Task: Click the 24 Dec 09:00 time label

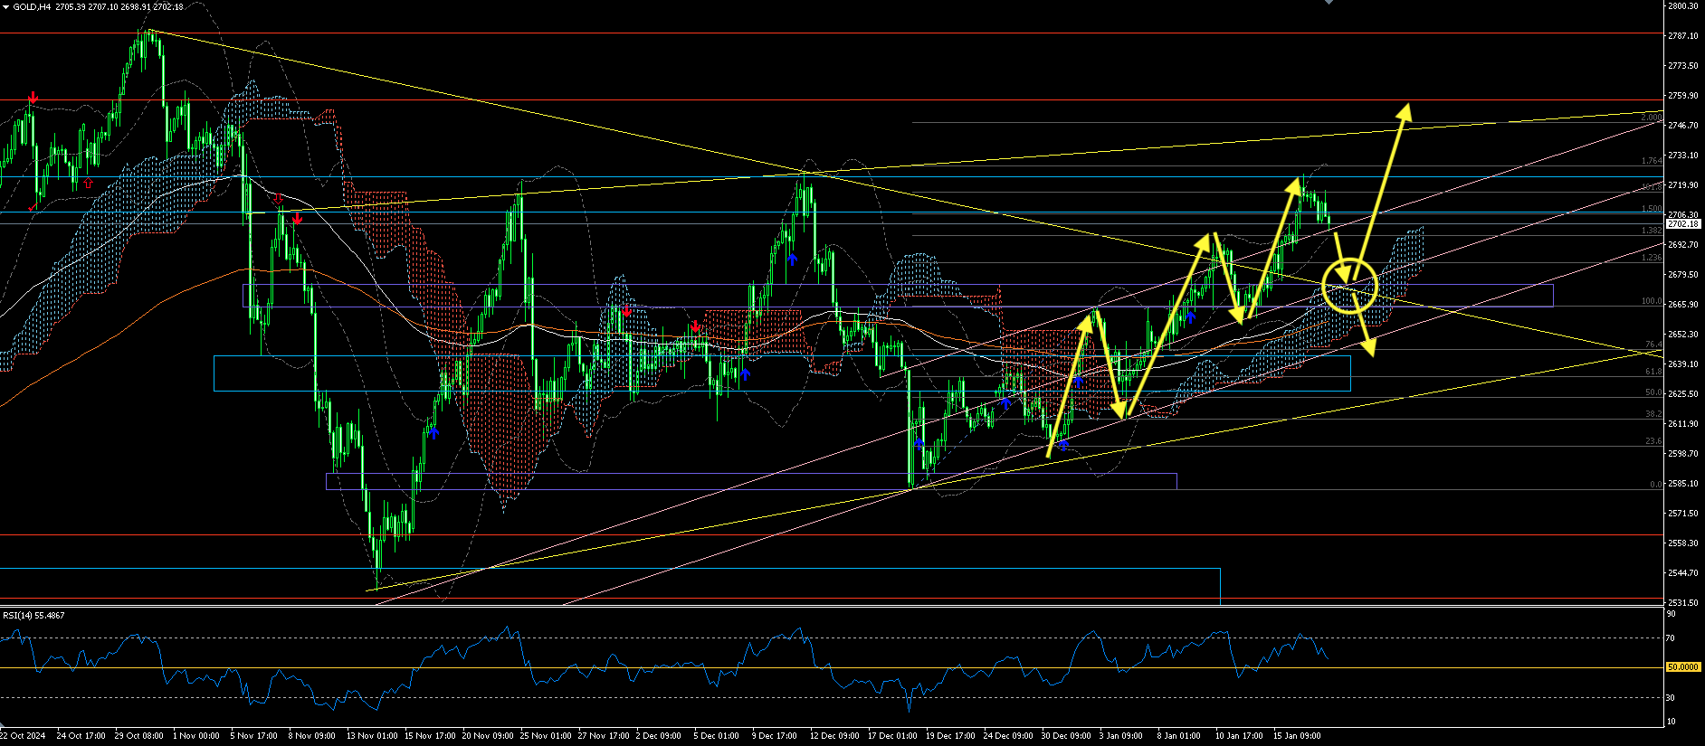Action: pyautogui.click(x=1009, y=736)
